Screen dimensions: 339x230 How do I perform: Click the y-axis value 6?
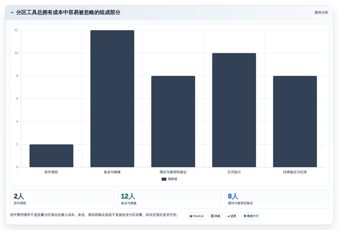click(x=17, y=99)
